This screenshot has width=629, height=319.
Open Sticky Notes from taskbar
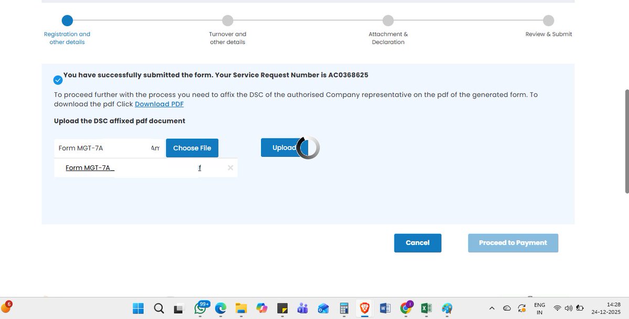click(282, 309)
